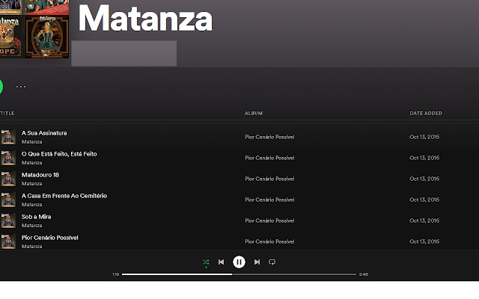
Task: Click the Matanza playlist title
Action: tap(145, 18)
